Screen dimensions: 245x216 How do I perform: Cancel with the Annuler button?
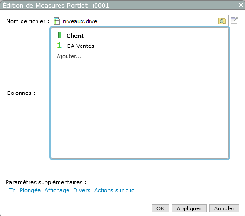point(224,208)
